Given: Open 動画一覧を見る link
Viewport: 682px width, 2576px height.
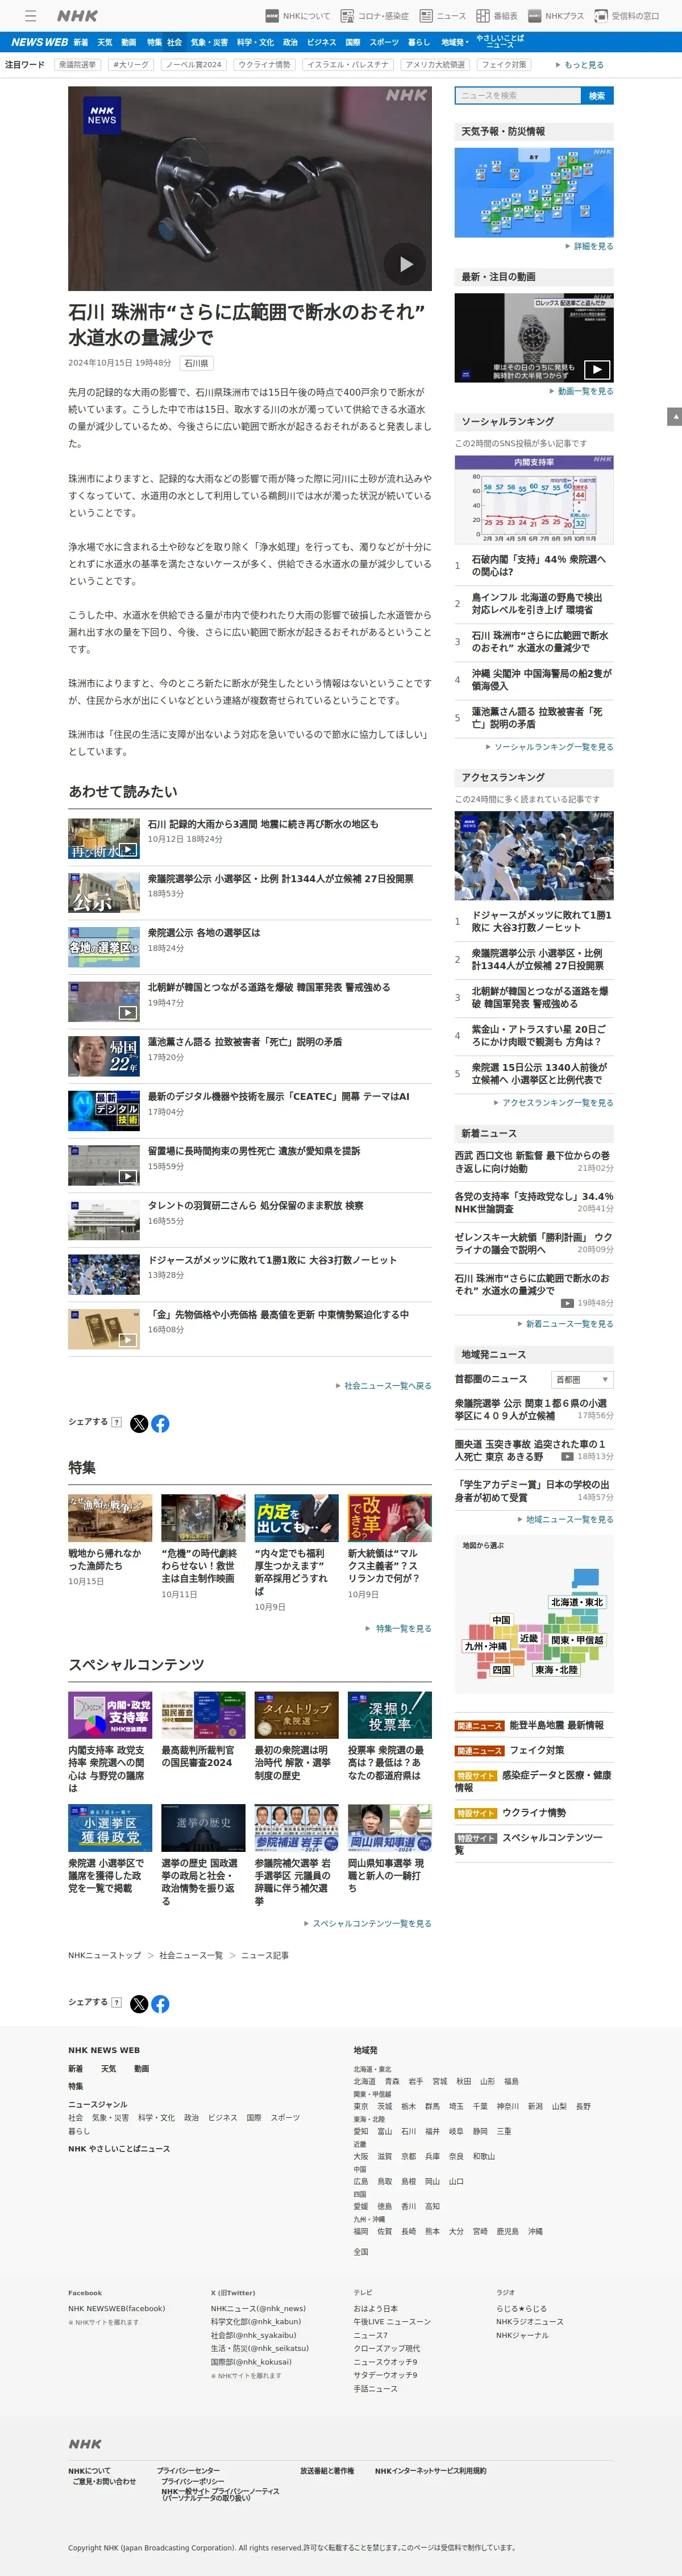Looking at the screenshot, I should click(x=585, y=391).
